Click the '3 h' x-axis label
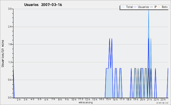This screenshot has width=171, height=105. click(x=26, y=100)
